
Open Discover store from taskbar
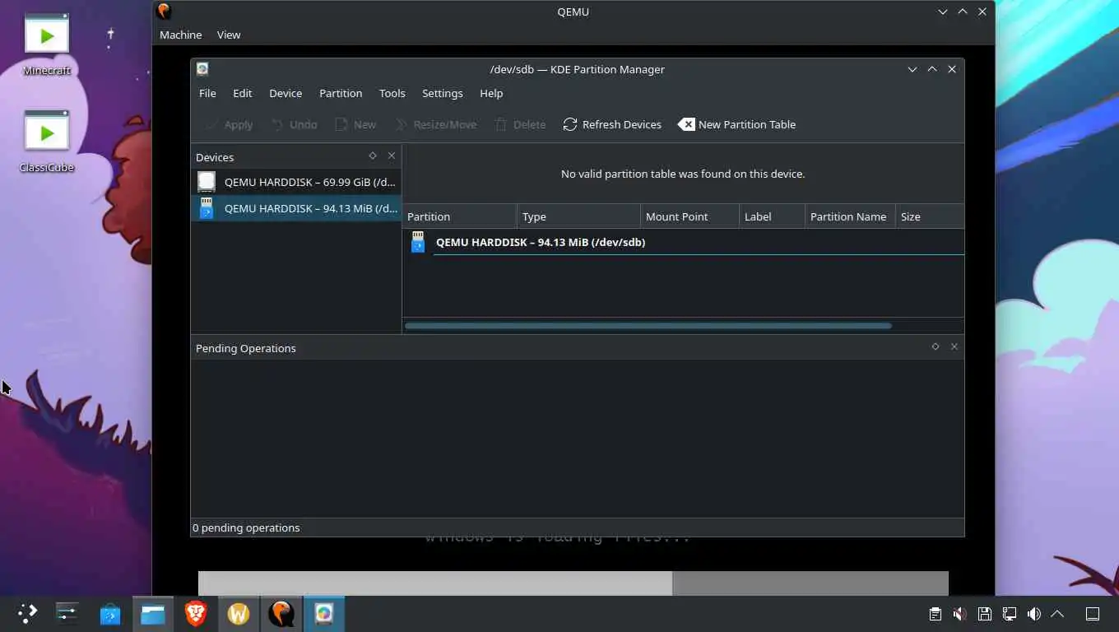(x=110, y=613)
